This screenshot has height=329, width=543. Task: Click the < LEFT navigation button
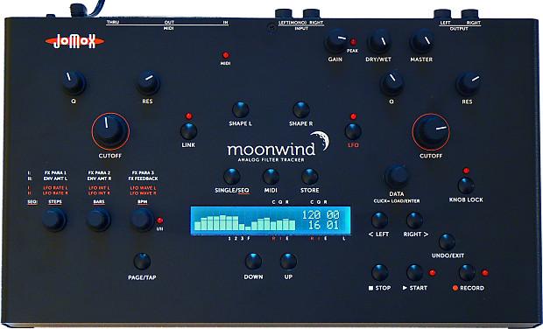(379, 220)
